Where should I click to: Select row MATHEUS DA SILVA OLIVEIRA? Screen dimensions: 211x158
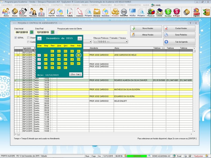tap(103, 90)
